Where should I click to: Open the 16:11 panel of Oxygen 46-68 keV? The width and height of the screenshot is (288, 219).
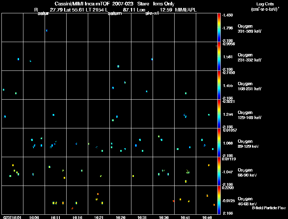click(56, 200)
